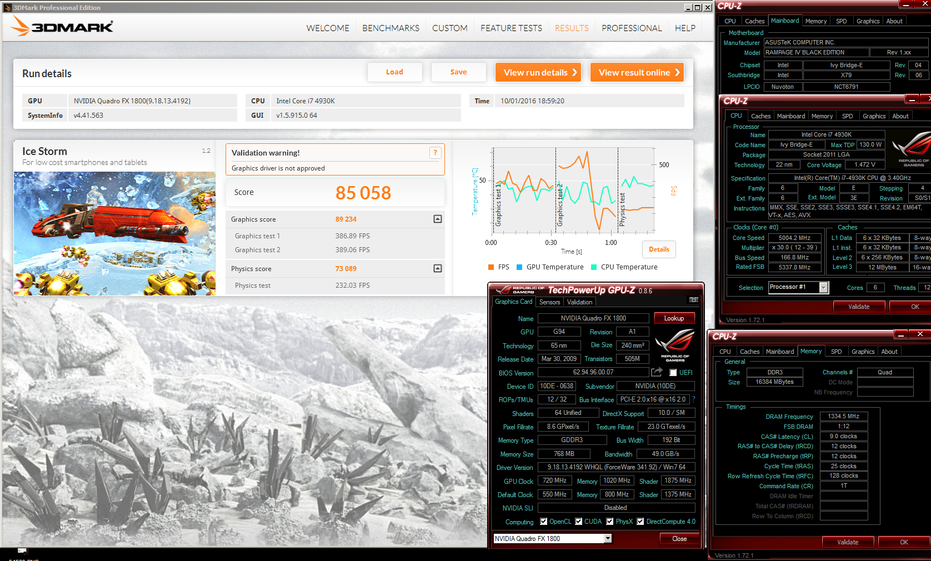Click the Lookup button in GPU-Z
Image resolution: width=931 pixels, height=561 pixels.
(x=674, y=318)
